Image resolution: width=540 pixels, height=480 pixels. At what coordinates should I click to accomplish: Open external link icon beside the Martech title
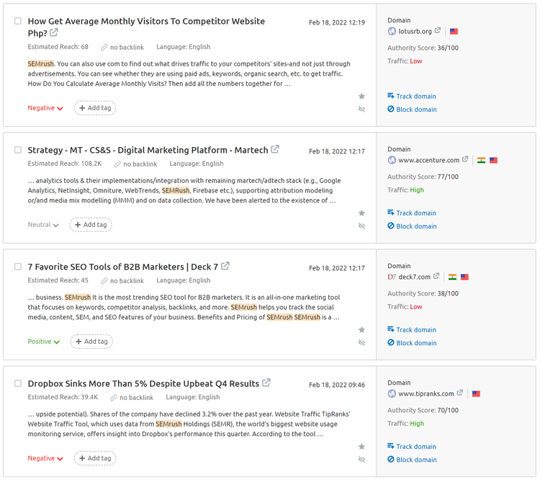click(275, 149)
